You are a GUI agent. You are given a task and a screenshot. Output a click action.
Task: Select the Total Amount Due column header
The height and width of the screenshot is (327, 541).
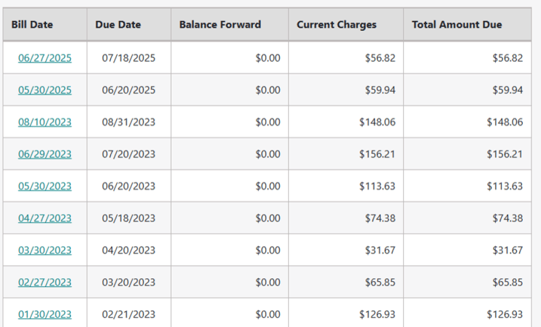(x=457, y=25)
